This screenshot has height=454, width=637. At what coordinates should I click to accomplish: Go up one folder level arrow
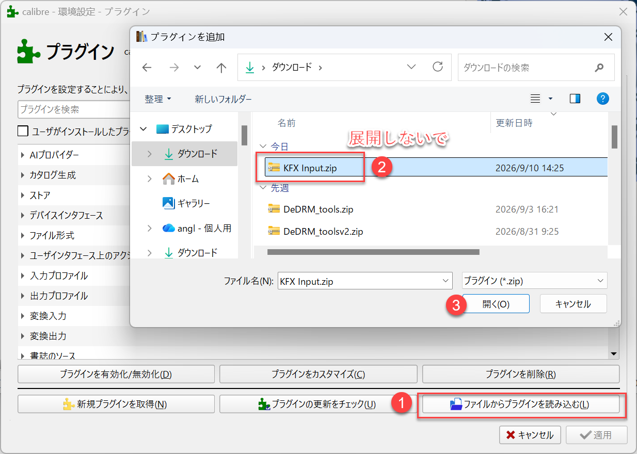pyautogui.click(x=221, y=68)
